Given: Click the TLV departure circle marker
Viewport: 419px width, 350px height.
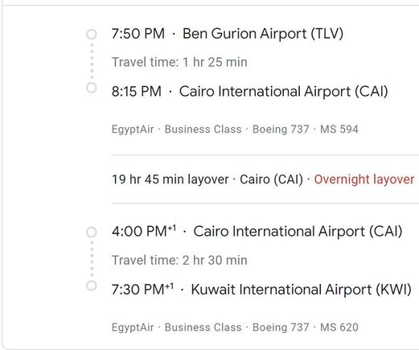Looking at the screenshot, I should tap(92, 35).
